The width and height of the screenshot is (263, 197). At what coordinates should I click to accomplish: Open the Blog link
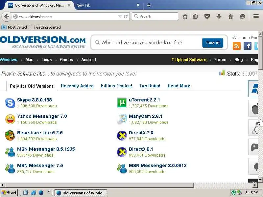click(x=239, y=60)
